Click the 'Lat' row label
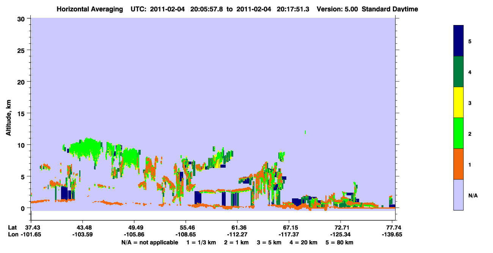 click(13, 228)
